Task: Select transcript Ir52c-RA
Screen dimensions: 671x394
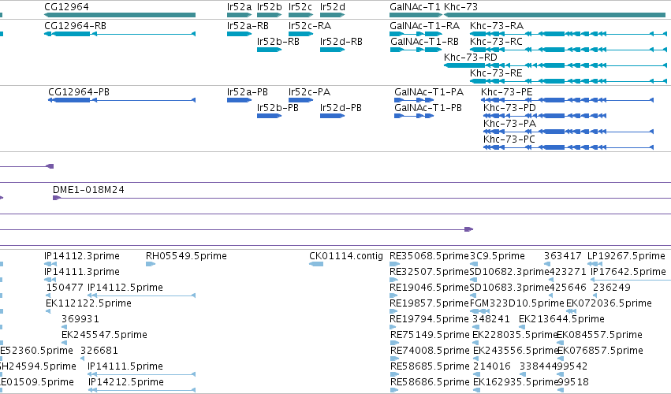Action: [310, 26]
